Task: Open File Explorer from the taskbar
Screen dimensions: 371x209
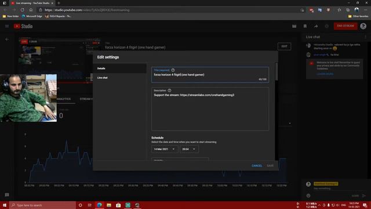Action: tap(109, 205)
